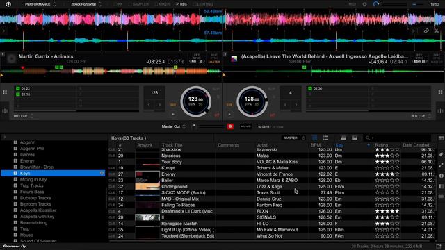Sort by the Rating column header
Screen dimensions: 445x250
382,145
